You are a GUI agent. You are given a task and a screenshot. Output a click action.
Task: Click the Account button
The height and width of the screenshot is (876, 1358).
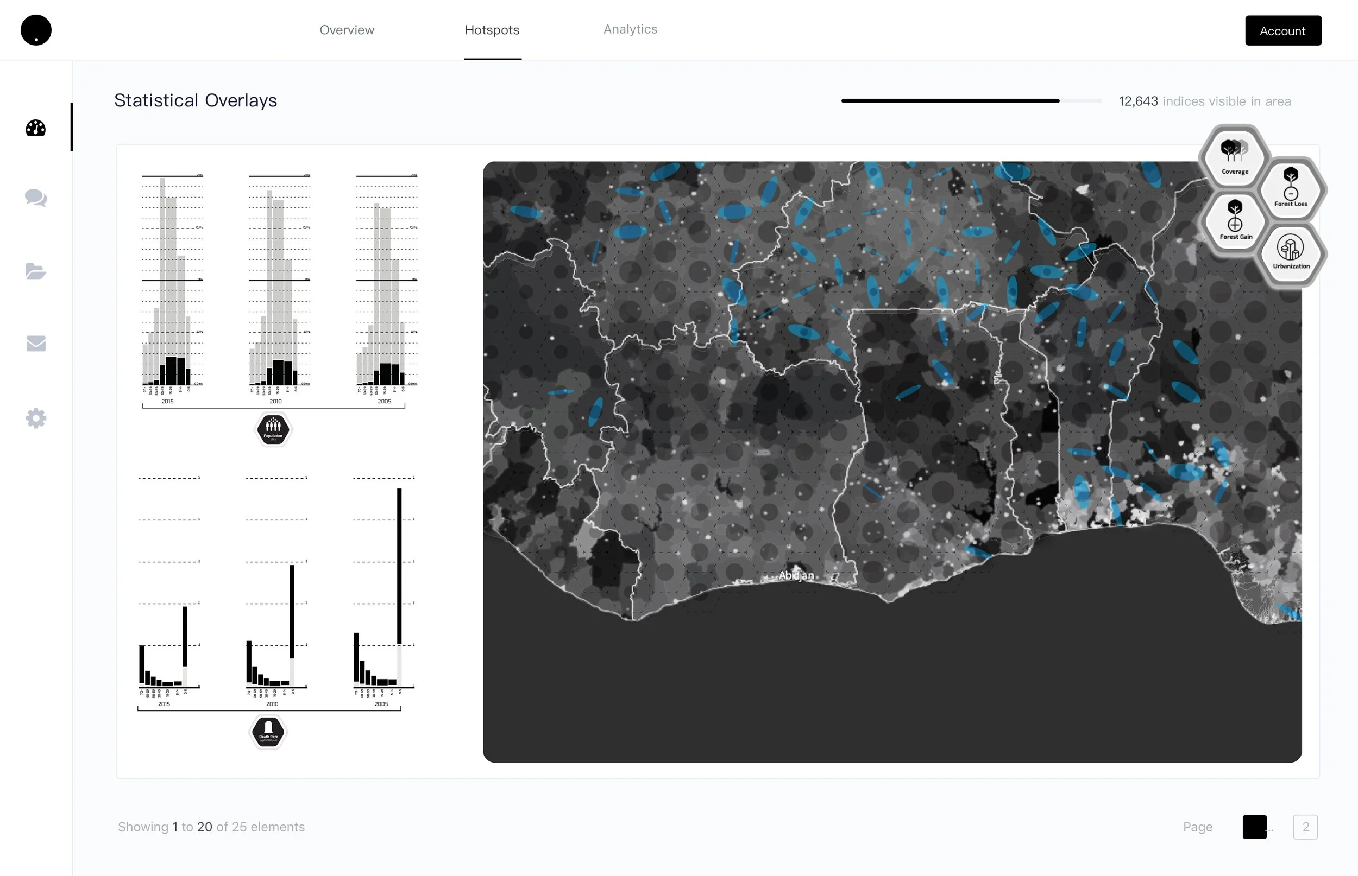[x=1283, y=31]
